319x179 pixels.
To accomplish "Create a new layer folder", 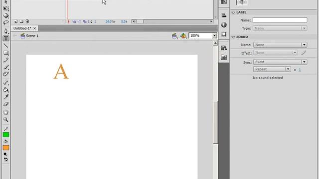I will coord(21,21).
